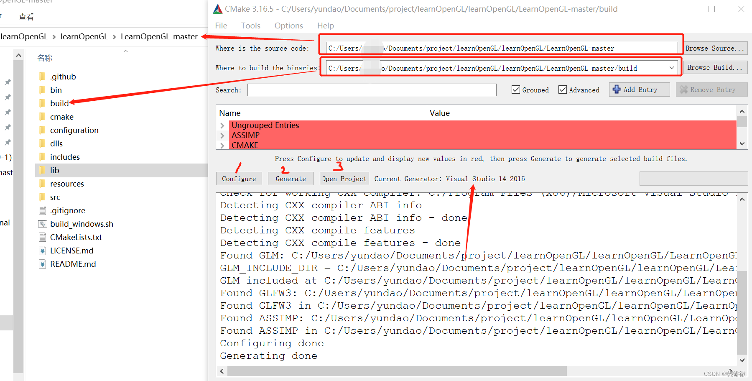
Task: Click the includes folder icon
Action: pos(42,157)
